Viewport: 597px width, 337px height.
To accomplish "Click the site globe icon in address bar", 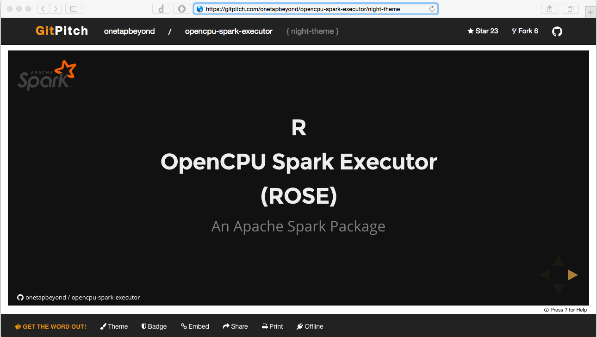I will click(200, 9).
